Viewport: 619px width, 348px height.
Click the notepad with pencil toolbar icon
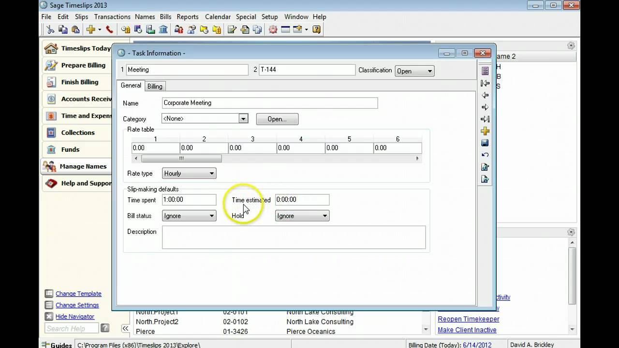(232, 29)
